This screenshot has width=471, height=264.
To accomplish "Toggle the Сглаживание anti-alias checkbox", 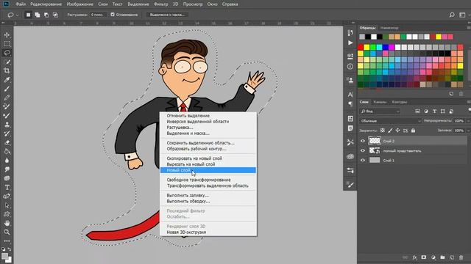I will click(x=113, y=15).
